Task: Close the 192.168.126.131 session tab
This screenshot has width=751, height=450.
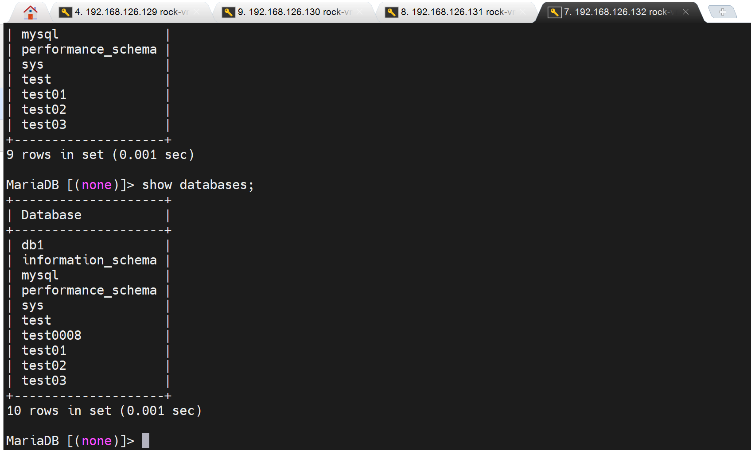Action: 523,12
